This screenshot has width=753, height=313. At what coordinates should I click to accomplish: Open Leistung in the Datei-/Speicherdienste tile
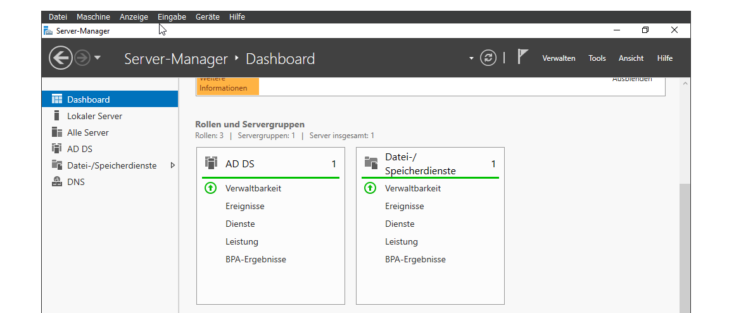pyautogui.click(x=402, y=242)
